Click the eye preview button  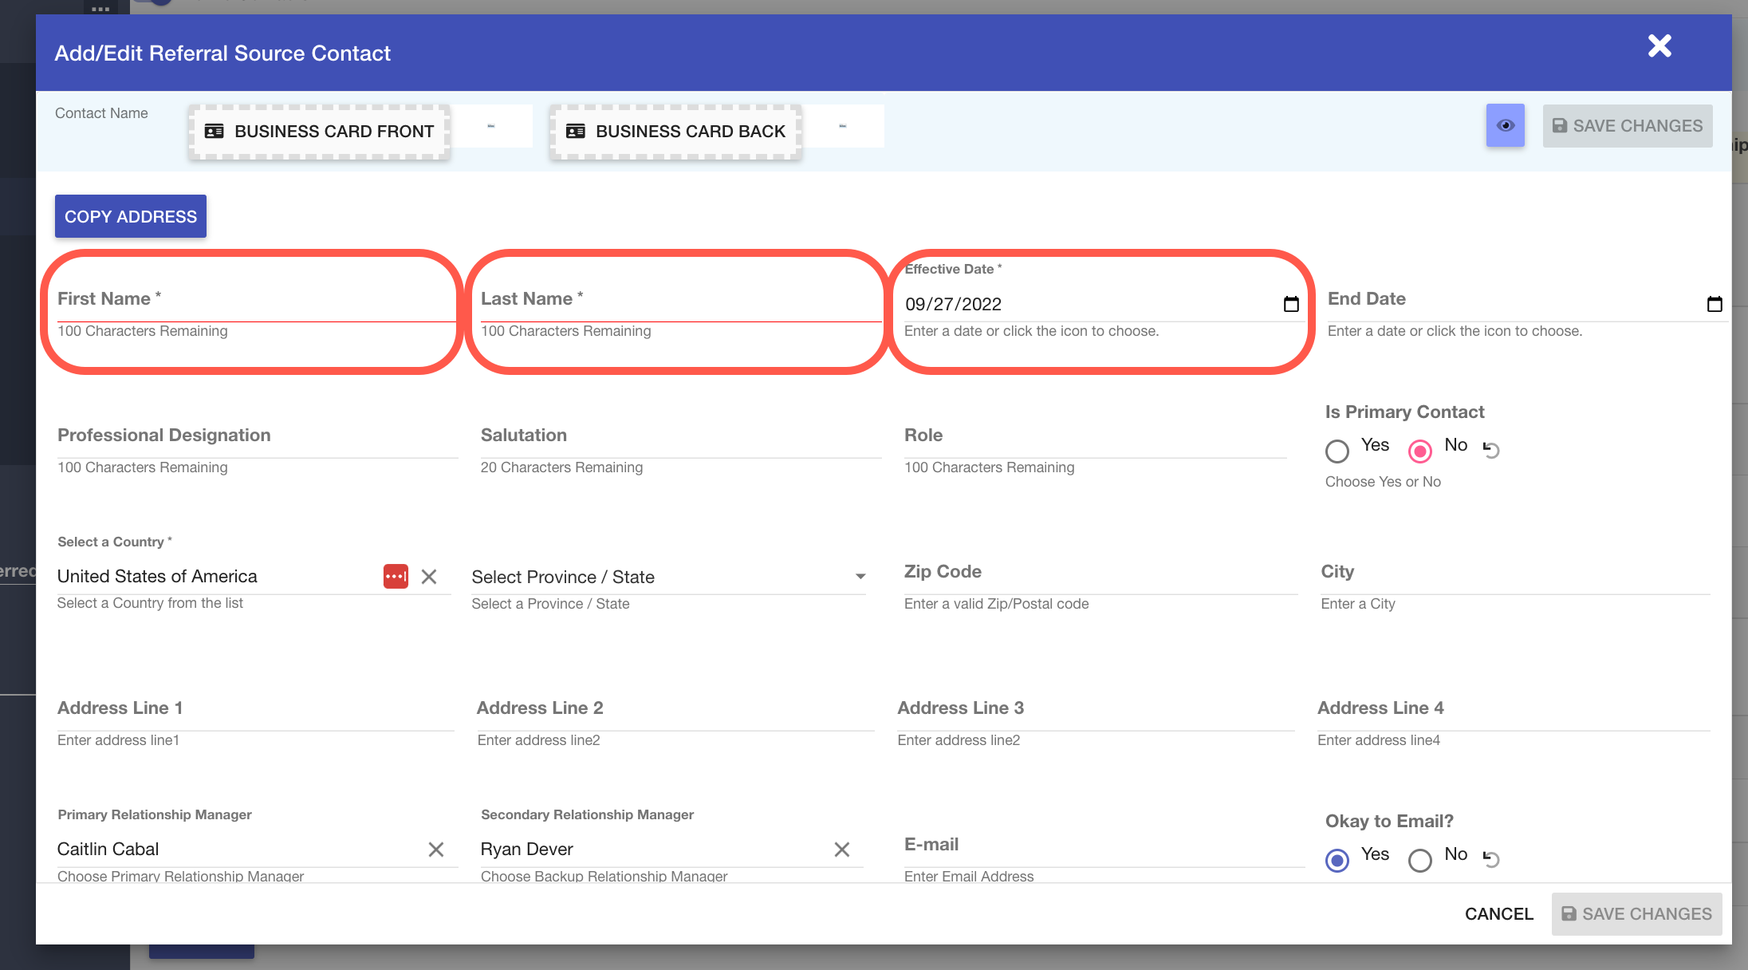click(1505, 125)
